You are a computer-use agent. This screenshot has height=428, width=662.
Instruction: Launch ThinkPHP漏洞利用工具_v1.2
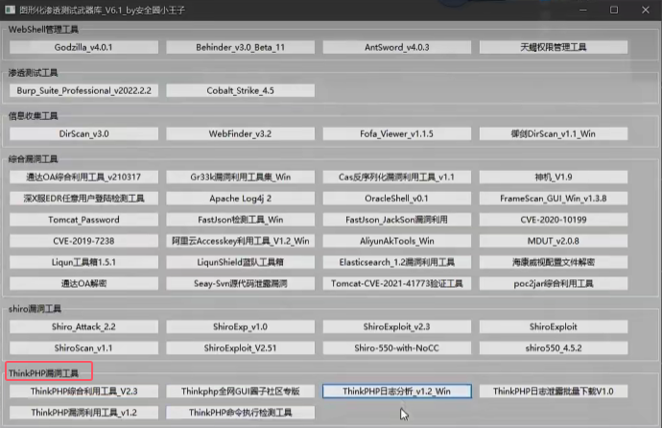click(x=83, y=413)
